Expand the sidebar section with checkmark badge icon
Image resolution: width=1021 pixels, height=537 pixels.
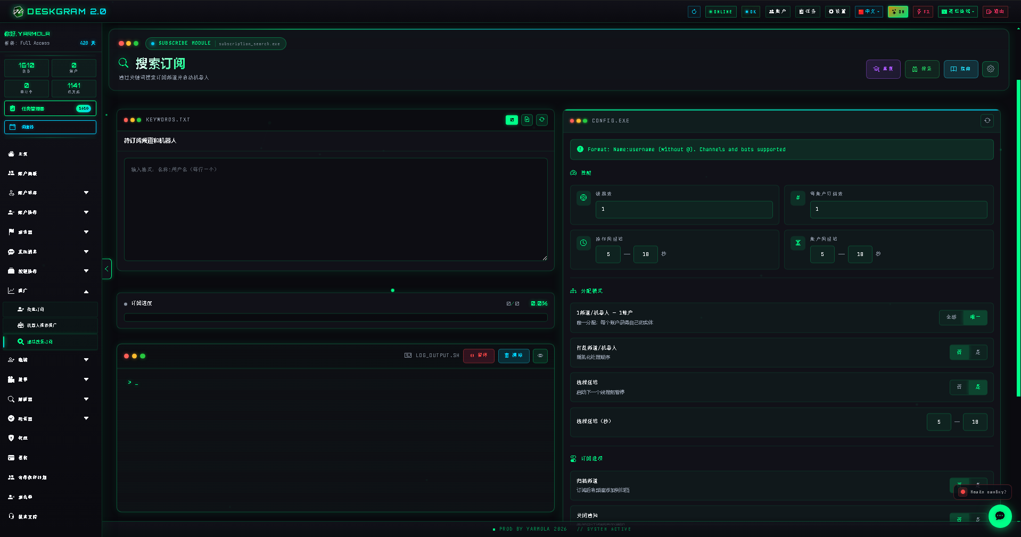tap(51, 418)
